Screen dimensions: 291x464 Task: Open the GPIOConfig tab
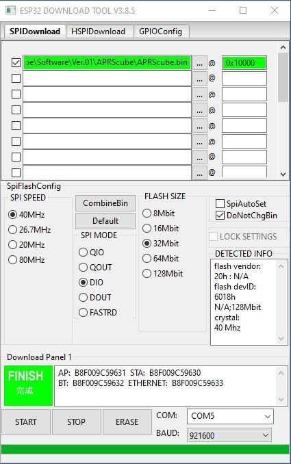[161, 31]
